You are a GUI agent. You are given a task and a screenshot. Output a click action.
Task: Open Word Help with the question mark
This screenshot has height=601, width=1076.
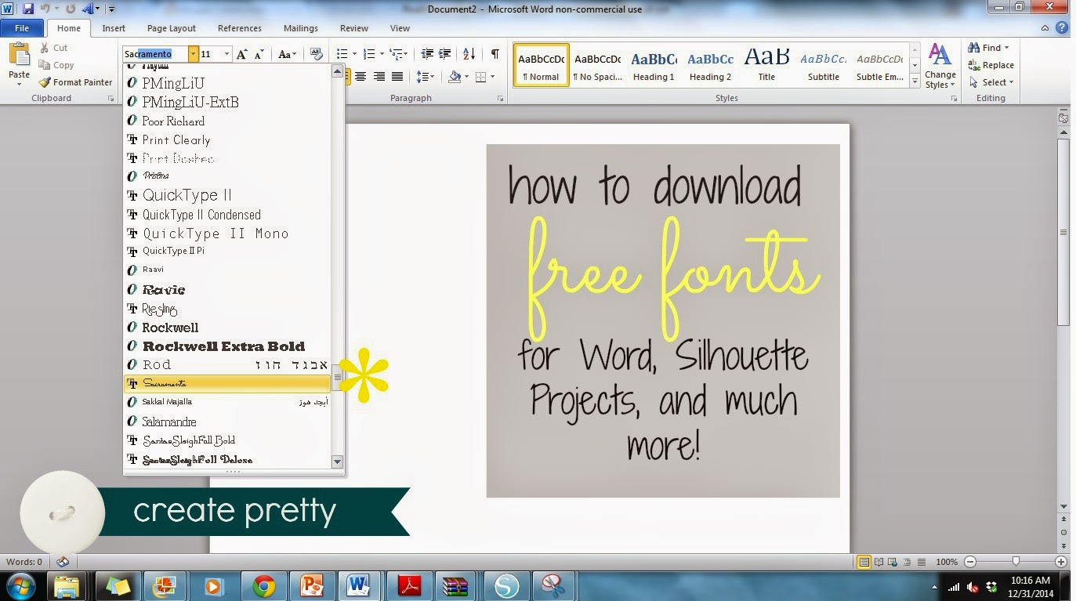pos(1062,28)
